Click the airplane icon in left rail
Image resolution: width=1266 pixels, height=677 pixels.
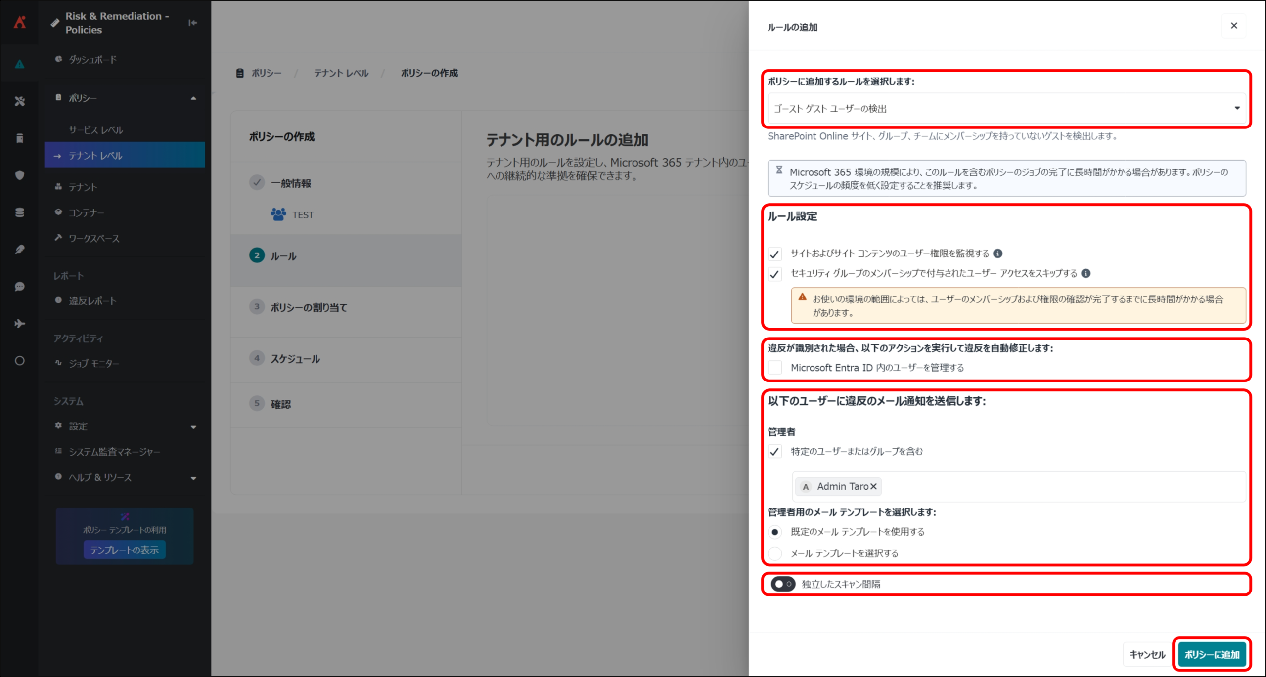[x=20, y=324]
